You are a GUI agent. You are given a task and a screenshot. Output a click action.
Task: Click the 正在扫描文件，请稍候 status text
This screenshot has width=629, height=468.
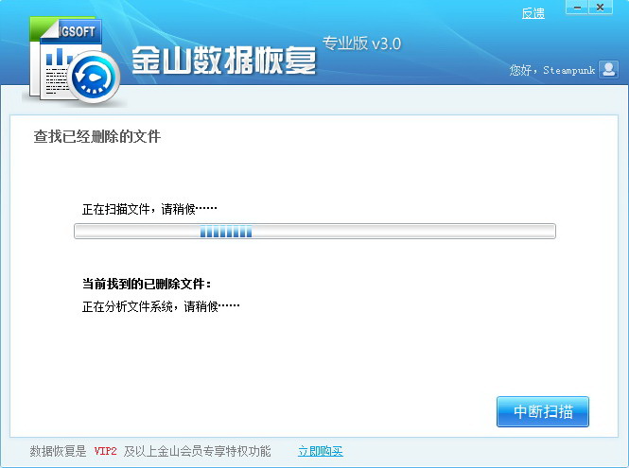149,209
